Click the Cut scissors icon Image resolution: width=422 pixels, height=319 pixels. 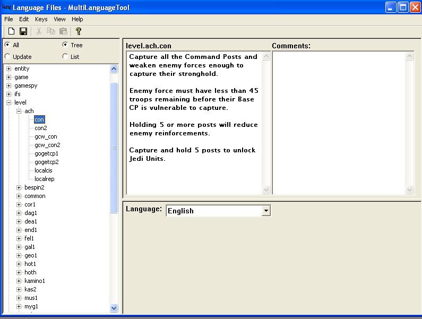pos(39,31)
